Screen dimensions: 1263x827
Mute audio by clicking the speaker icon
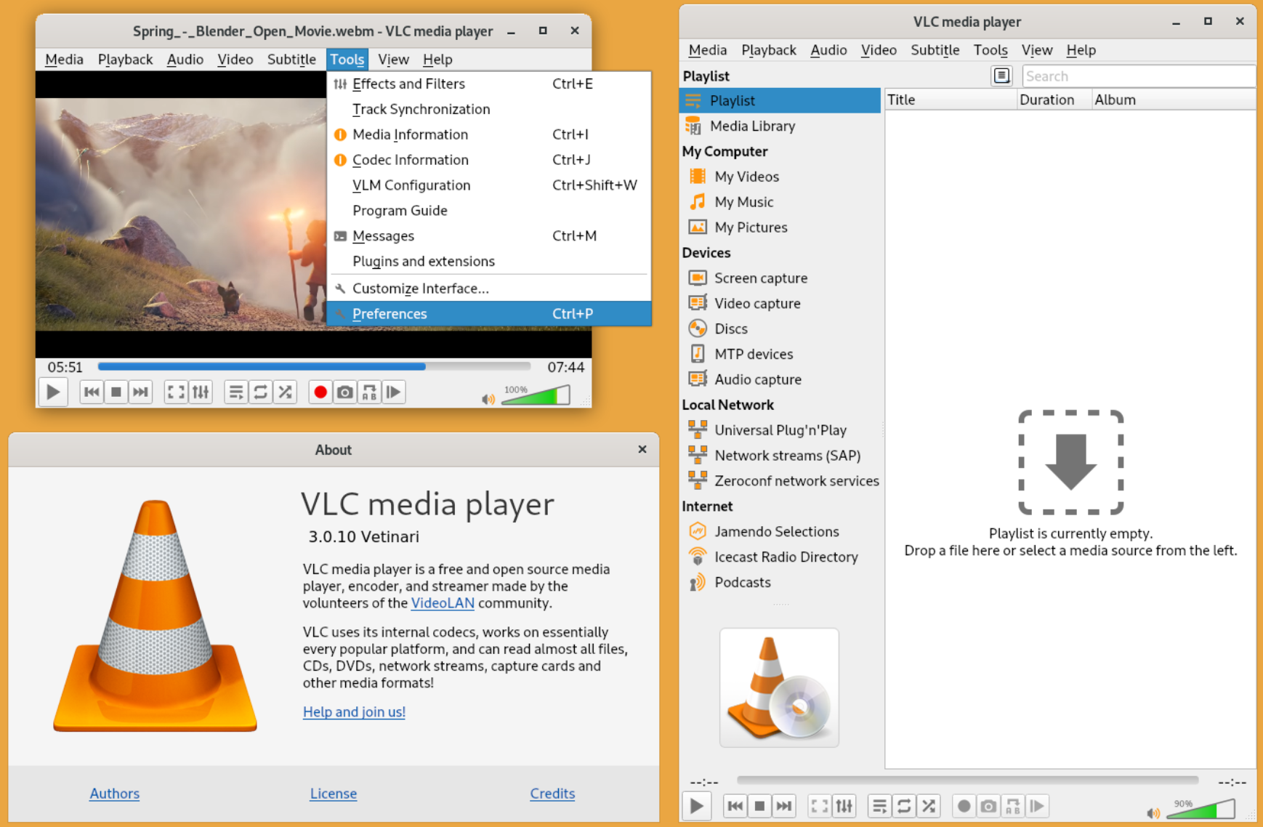coord(488,398)
